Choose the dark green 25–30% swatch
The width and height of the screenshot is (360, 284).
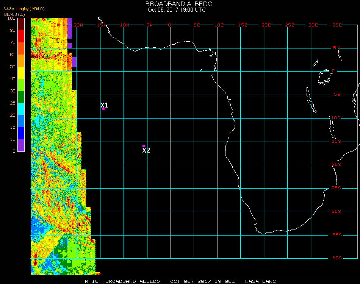click(21, 97)
